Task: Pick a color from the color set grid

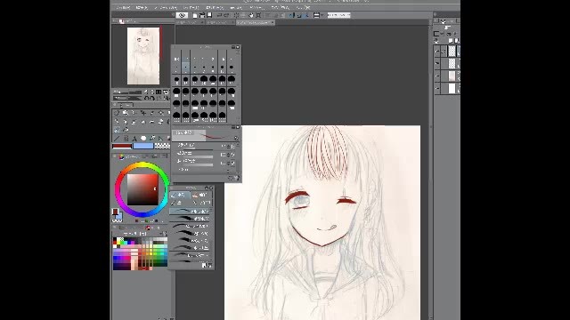Action: (140, 253)
